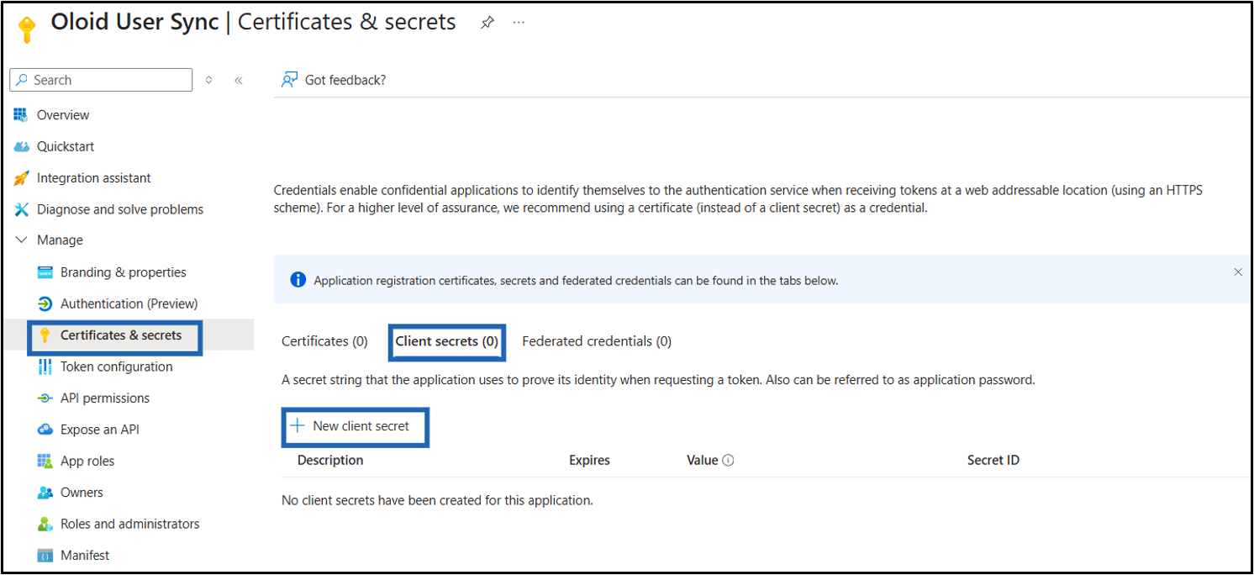The width and height of the screenshot is (1254, 575).
Task: Click the Quickstart cloud icon
Action: 21,146
